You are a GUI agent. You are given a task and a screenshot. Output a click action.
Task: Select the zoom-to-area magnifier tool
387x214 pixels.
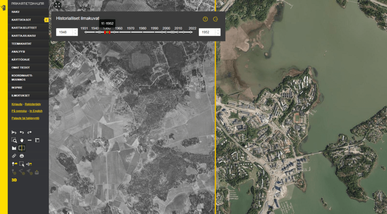[14, 140]
